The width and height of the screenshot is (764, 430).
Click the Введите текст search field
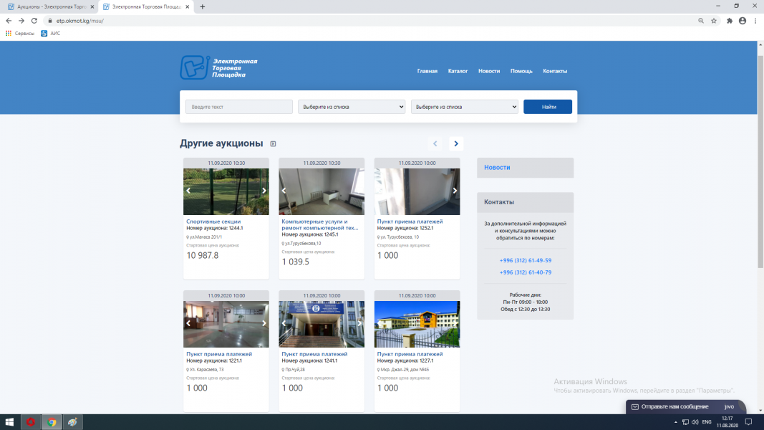click(x=239, y=107)
